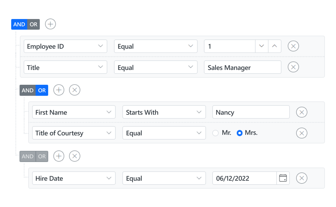Image resolution: width=336 pixels, height=207 pixels.
Task: Remove the First Name Starts With rule
Action: click(x=302, y=112)
